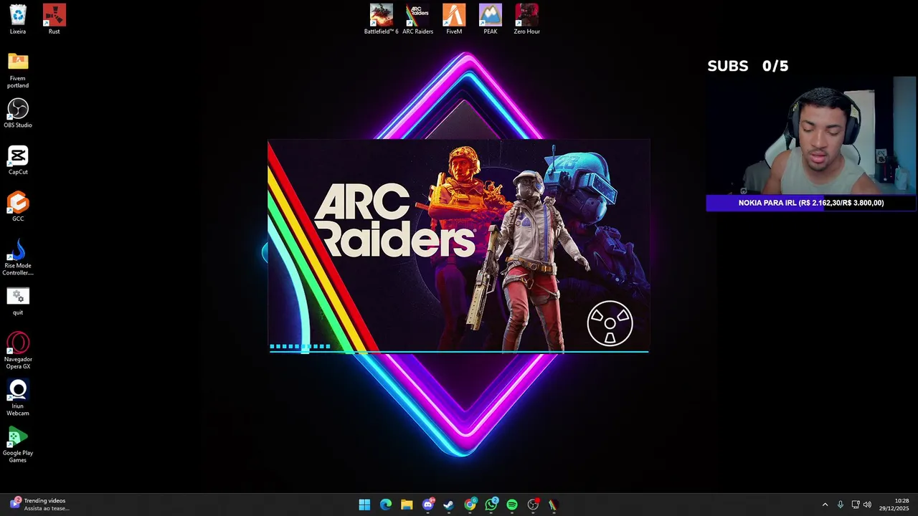Open the Iriun Webcam shortcut

[x=18, y=397]
